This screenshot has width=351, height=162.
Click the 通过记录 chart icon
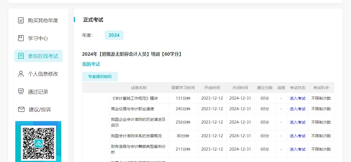click(x=21, y=92)
